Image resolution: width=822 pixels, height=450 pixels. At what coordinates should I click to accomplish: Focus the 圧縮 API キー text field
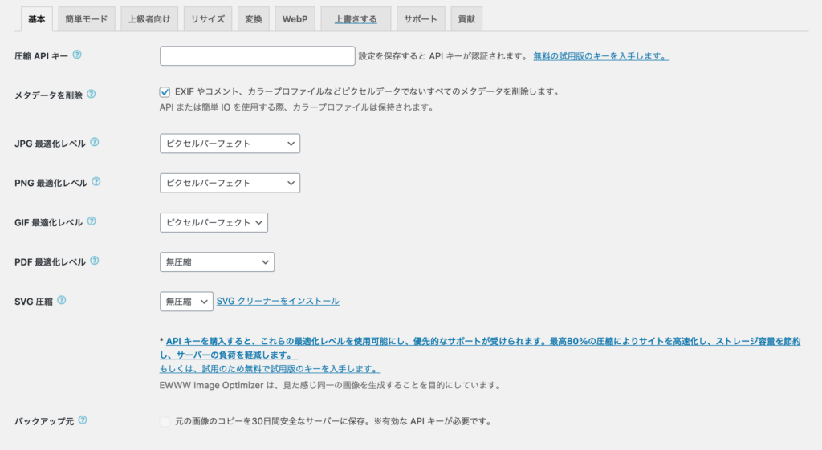tap(258, 56)
